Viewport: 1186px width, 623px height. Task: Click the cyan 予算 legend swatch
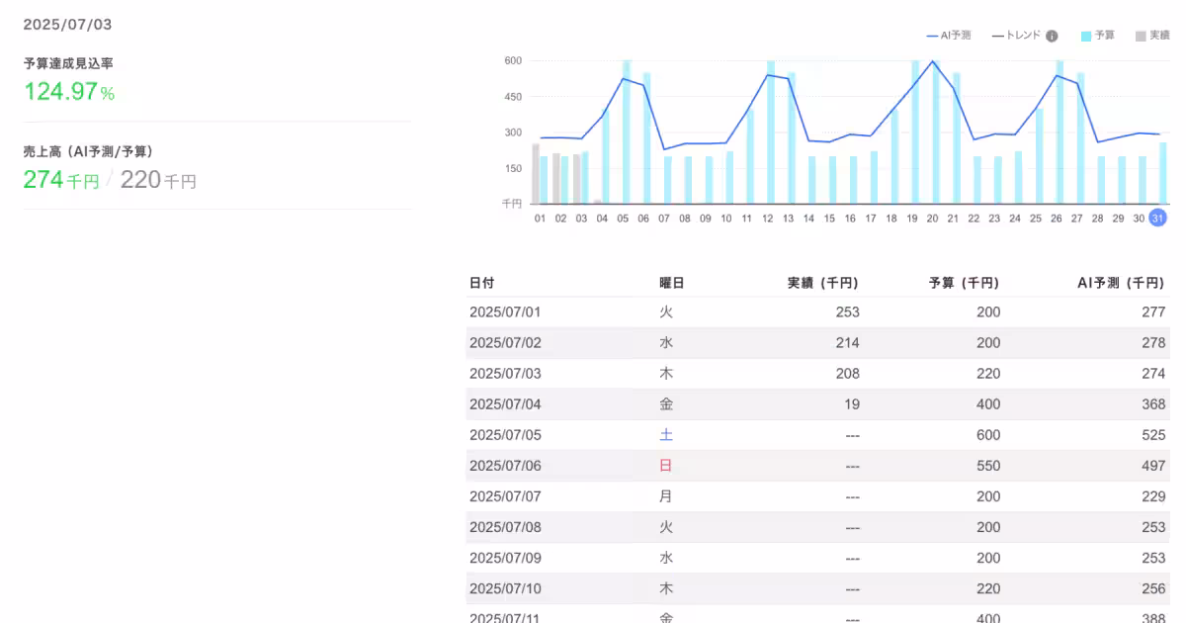pos(1086,36)
